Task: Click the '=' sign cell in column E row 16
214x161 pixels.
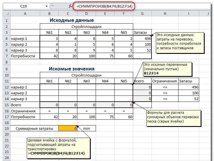Action: (x=105, y=111)
